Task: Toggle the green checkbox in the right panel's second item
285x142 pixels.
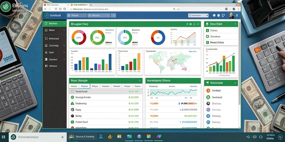Action: click(x=207, y=36)
